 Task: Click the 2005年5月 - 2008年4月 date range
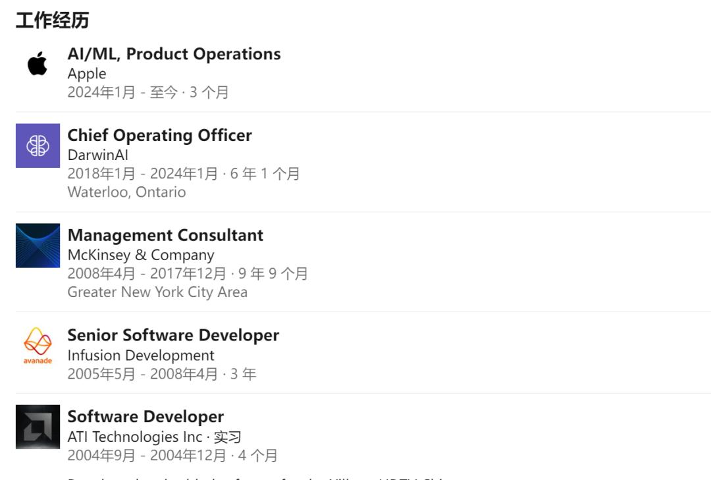pos(142,374)
